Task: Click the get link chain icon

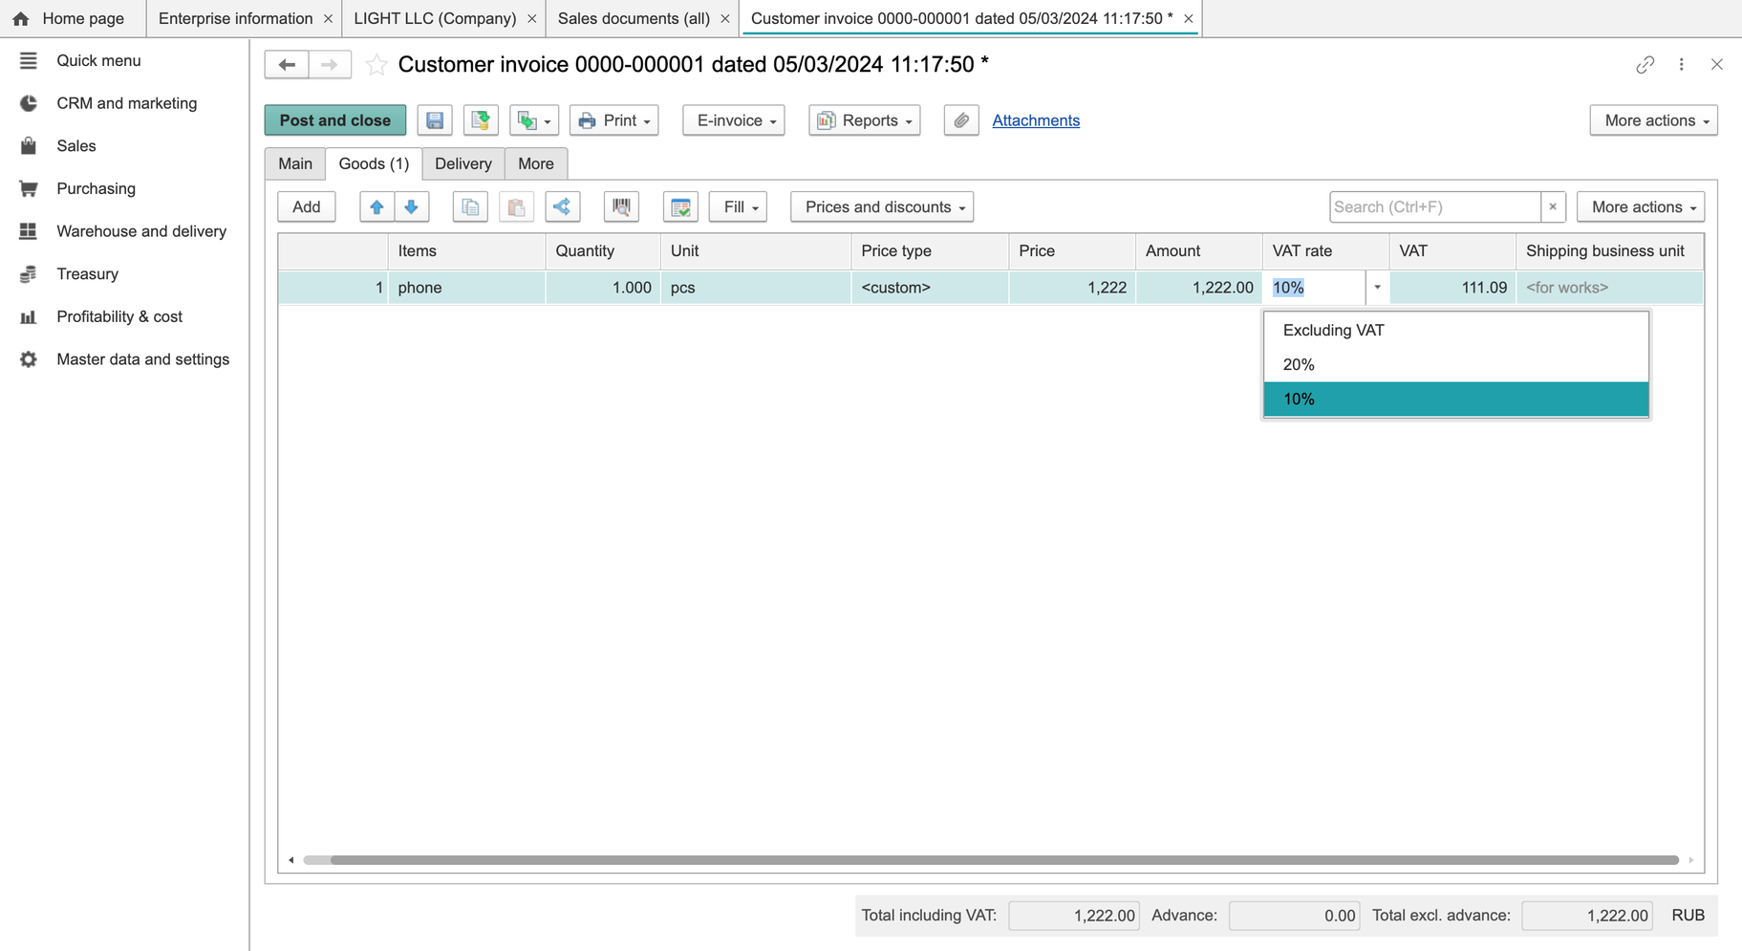Action: pyautogui.click(x=1645, y=65)
